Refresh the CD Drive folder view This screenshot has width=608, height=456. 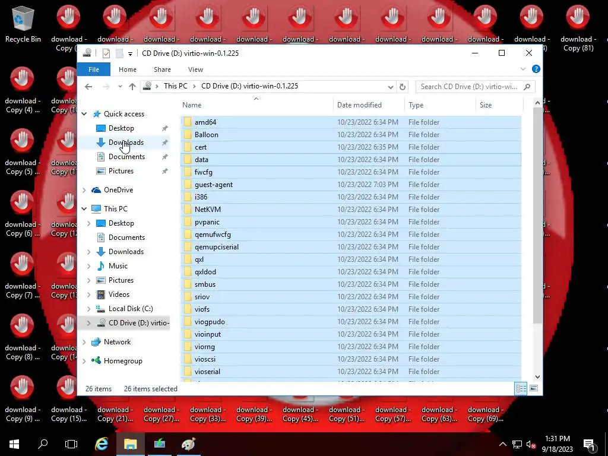403,87
